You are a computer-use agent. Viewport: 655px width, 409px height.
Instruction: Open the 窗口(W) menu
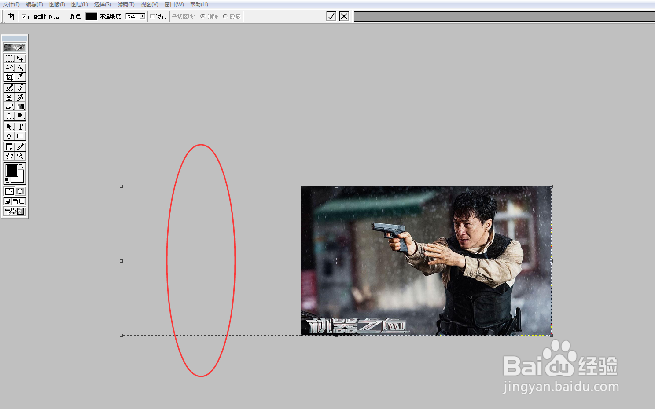pos(174,4)
